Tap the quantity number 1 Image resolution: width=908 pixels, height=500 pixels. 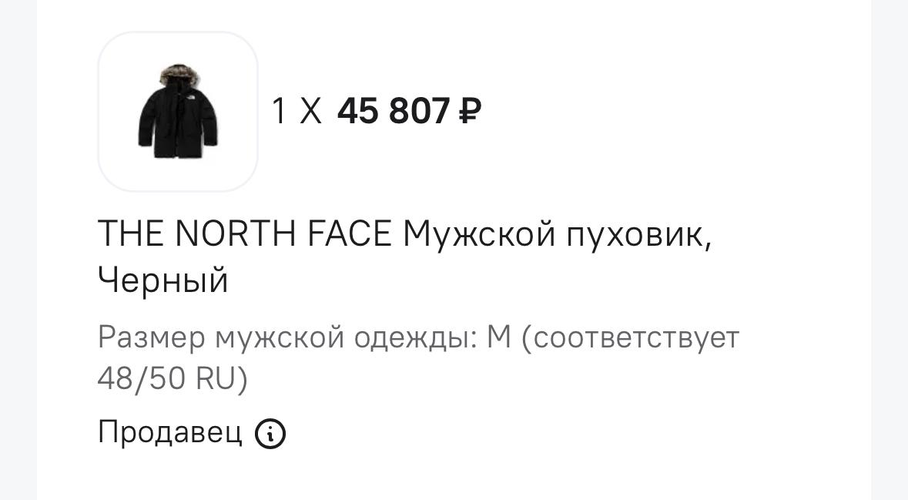(279, 112)
